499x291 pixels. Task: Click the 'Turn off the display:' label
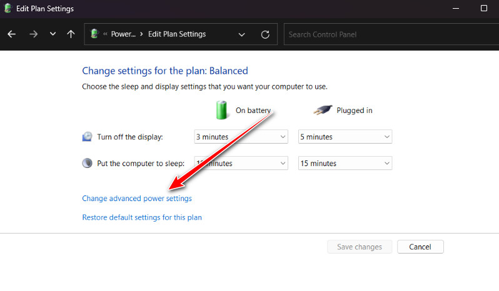[130, 137]
